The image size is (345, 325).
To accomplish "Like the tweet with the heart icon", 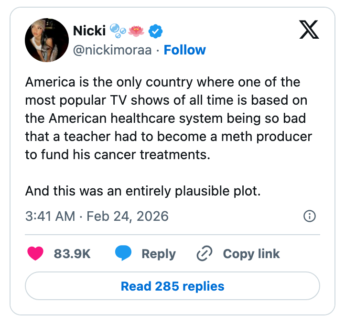I will pos(35,254).
